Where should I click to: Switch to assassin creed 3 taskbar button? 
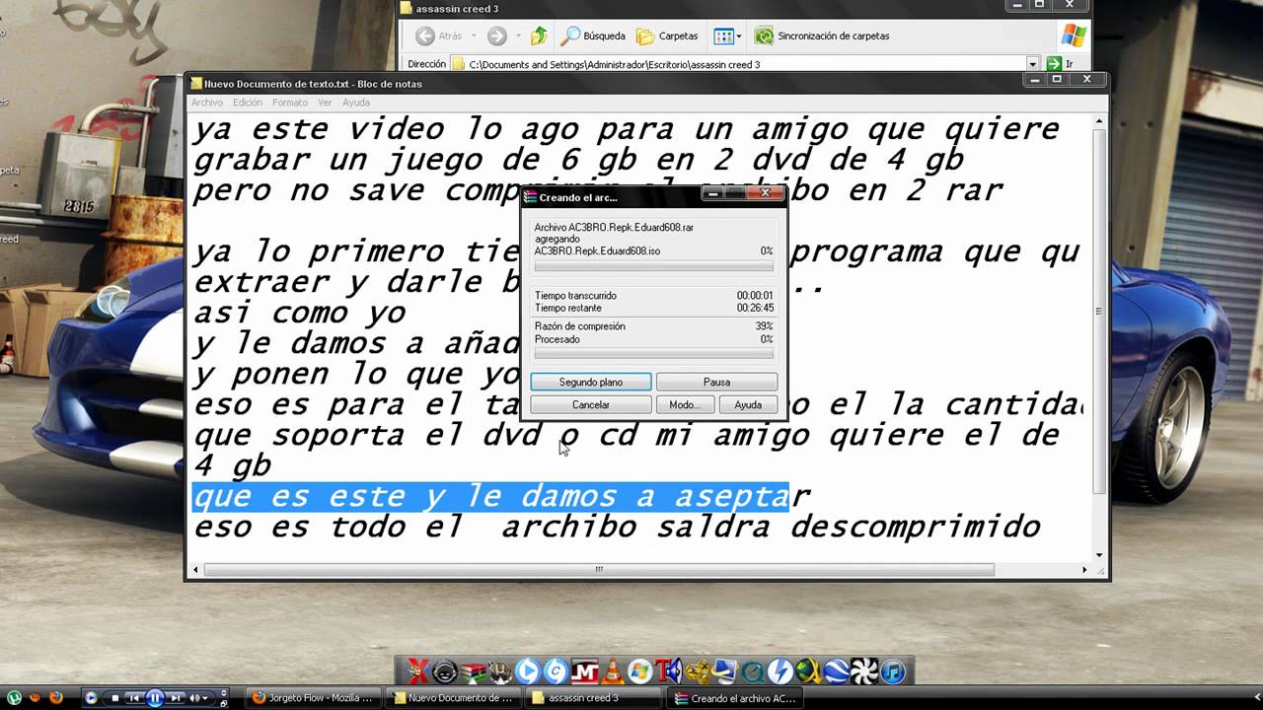[x=593, y=697]
